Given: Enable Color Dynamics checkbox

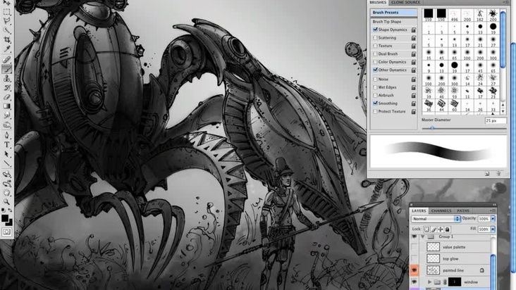Looking at the screenshot, I should tap(375, 62).
